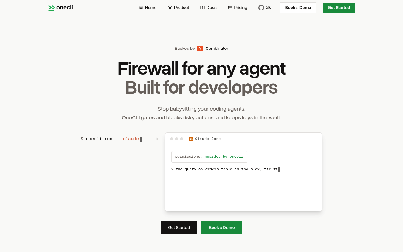Click the "permissions: guarded by onecli" badge
403x252 pixels.
pos(209,157)
